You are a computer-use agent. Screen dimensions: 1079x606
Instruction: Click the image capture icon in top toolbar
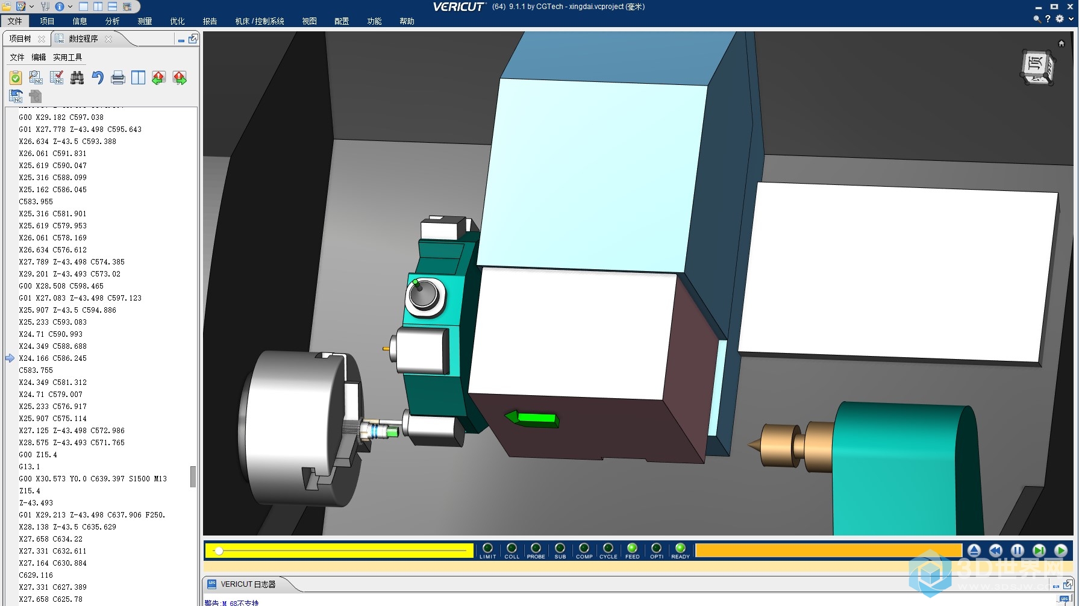coord(127,7)
